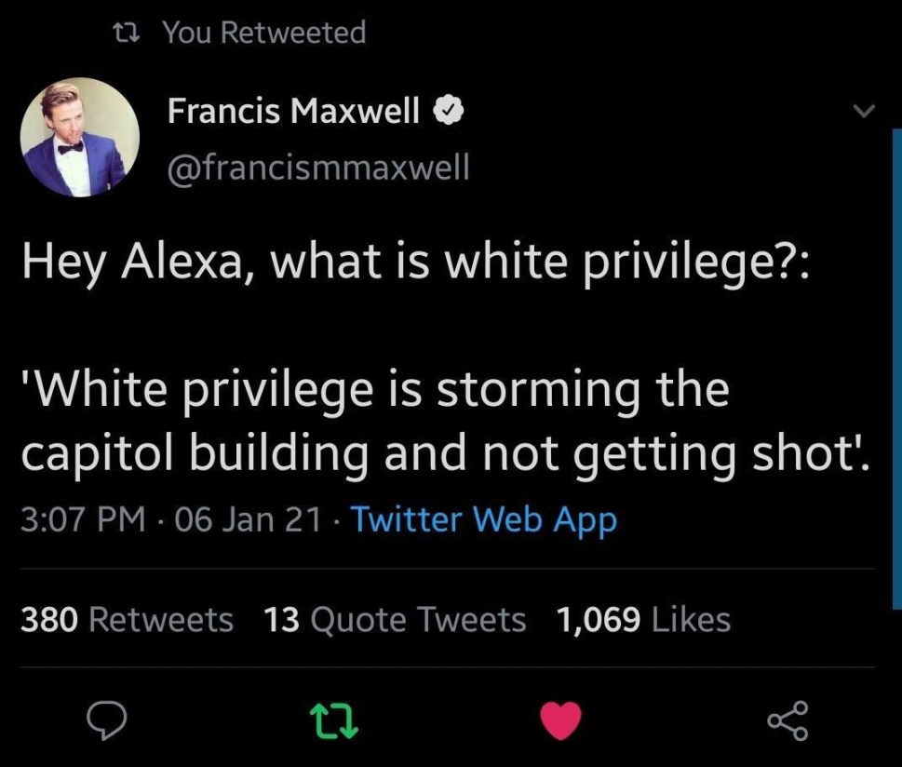Open the @francismmaxwell handle link

tap(318, 168)
